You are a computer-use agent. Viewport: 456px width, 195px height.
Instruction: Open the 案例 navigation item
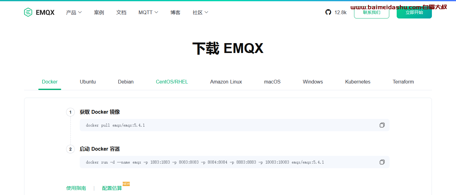point(99,12)
